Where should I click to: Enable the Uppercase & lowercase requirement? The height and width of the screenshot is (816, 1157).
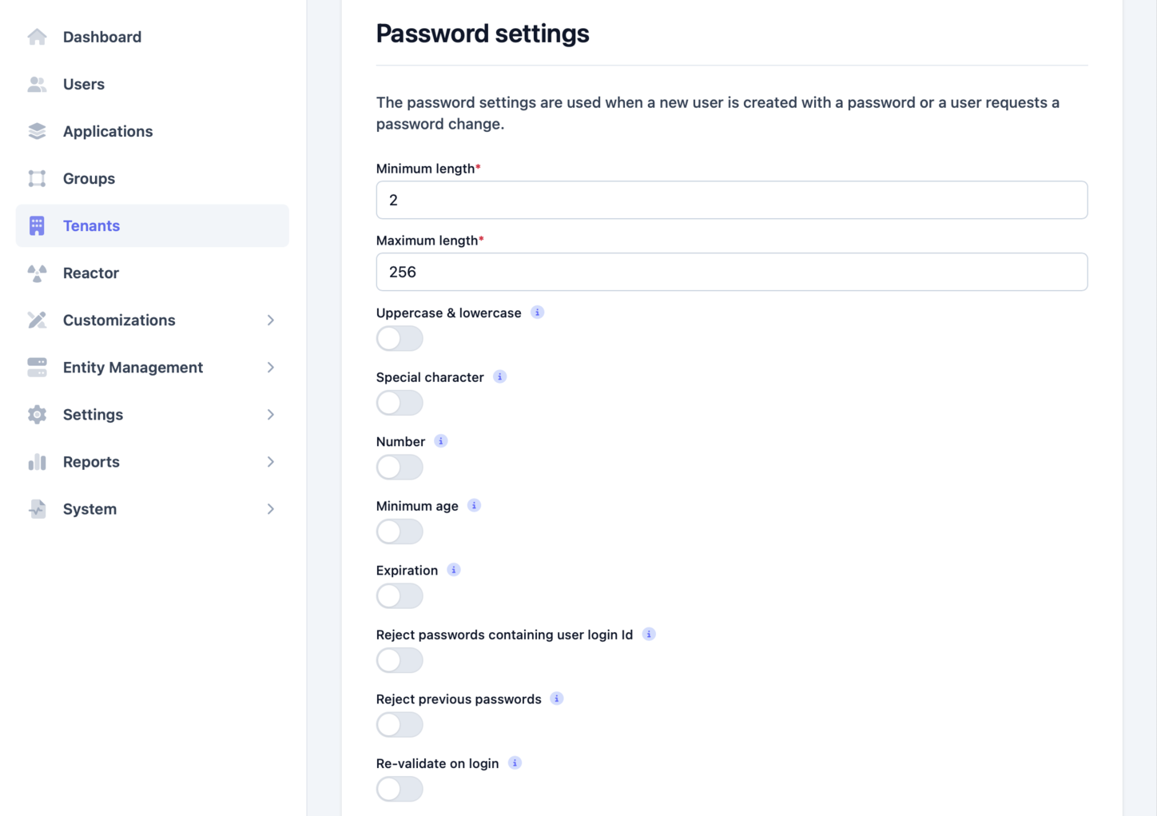399,338
